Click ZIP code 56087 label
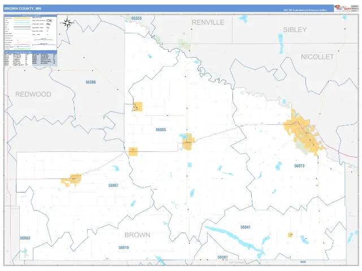This screenshot has height=271, width=362. 113,186
